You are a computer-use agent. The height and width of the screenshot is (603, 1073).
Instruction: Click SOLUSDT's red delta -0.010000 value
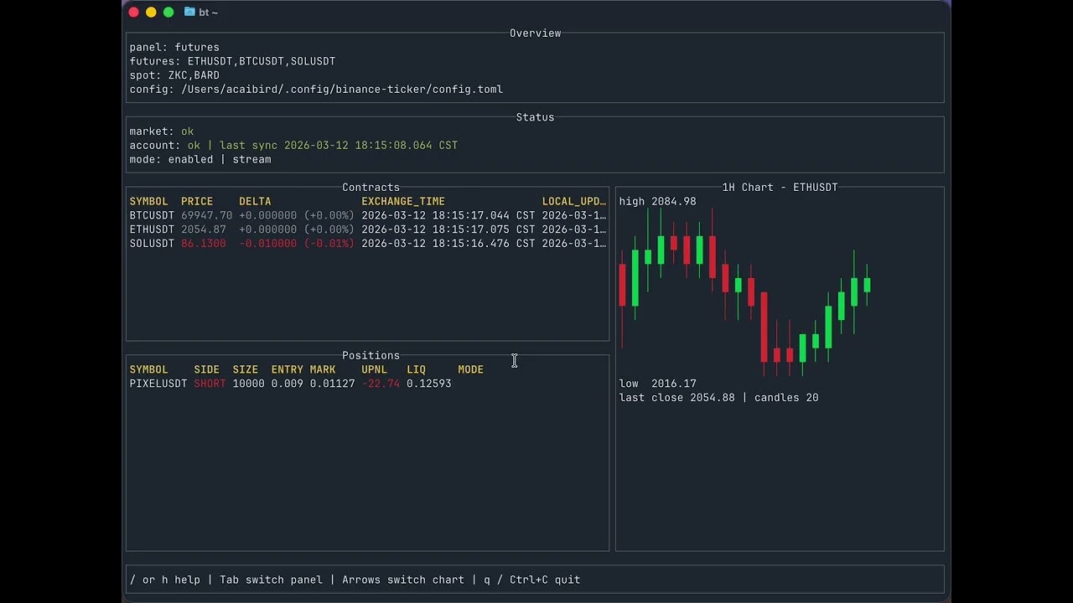(268, 244)
